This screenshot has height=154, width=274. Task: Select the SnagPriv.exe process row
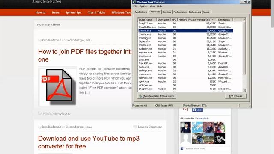pos(185,89)
